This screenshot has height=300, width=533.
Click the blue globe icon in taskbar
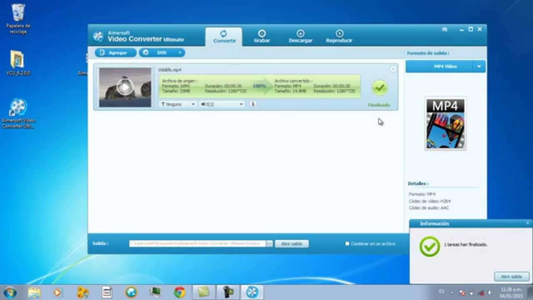tap(131, 292)
